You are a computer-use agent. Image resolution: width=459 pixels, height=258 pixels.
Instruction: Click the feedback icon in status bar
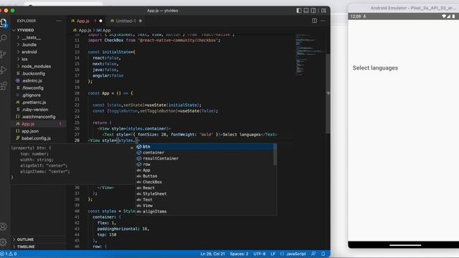click(x=313, y=254)
